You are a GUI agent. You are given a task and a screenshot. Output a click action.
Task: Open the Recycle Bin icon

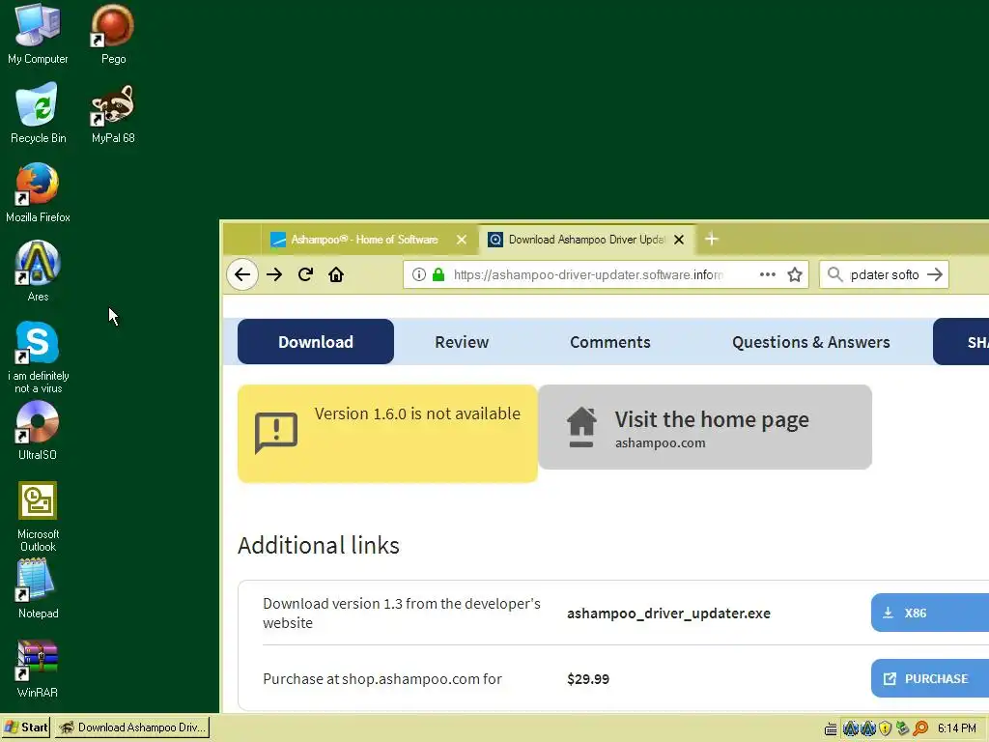pyautogui.click(x=38, y=113)
